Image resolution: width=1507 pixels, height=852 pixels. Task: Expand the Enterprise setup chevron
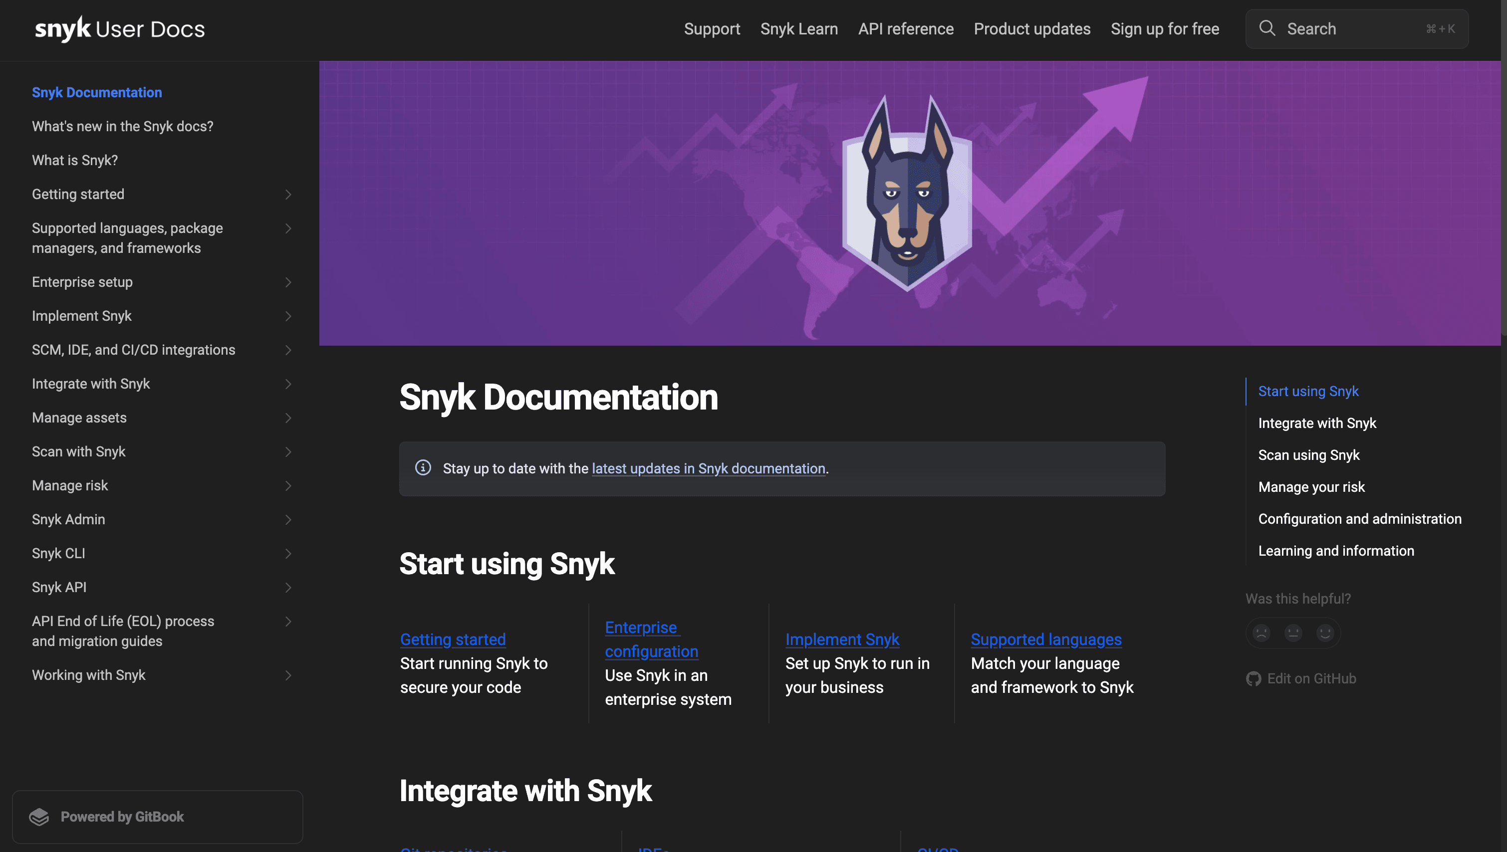(x=288, y=282)
